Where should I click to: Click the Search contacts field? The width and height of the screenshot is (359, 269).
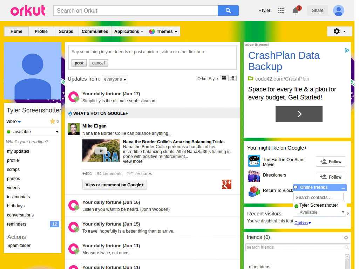coord(318,197)
